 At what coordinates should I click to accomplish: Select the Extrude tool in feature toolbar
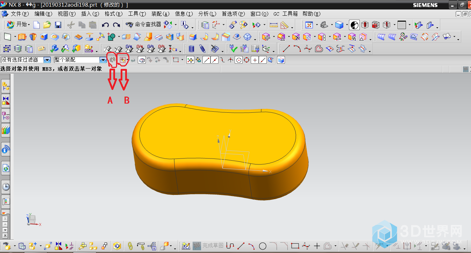coord(22,37)
